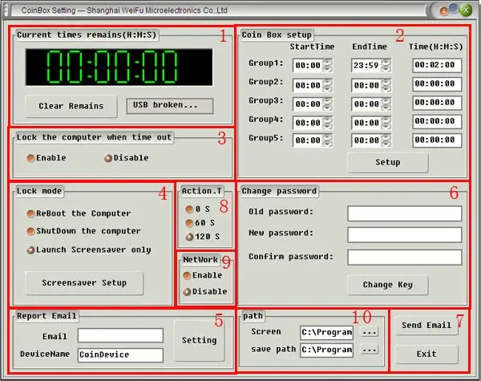Select Disable for lock on time out
The image size is (481, 381).
108,158
